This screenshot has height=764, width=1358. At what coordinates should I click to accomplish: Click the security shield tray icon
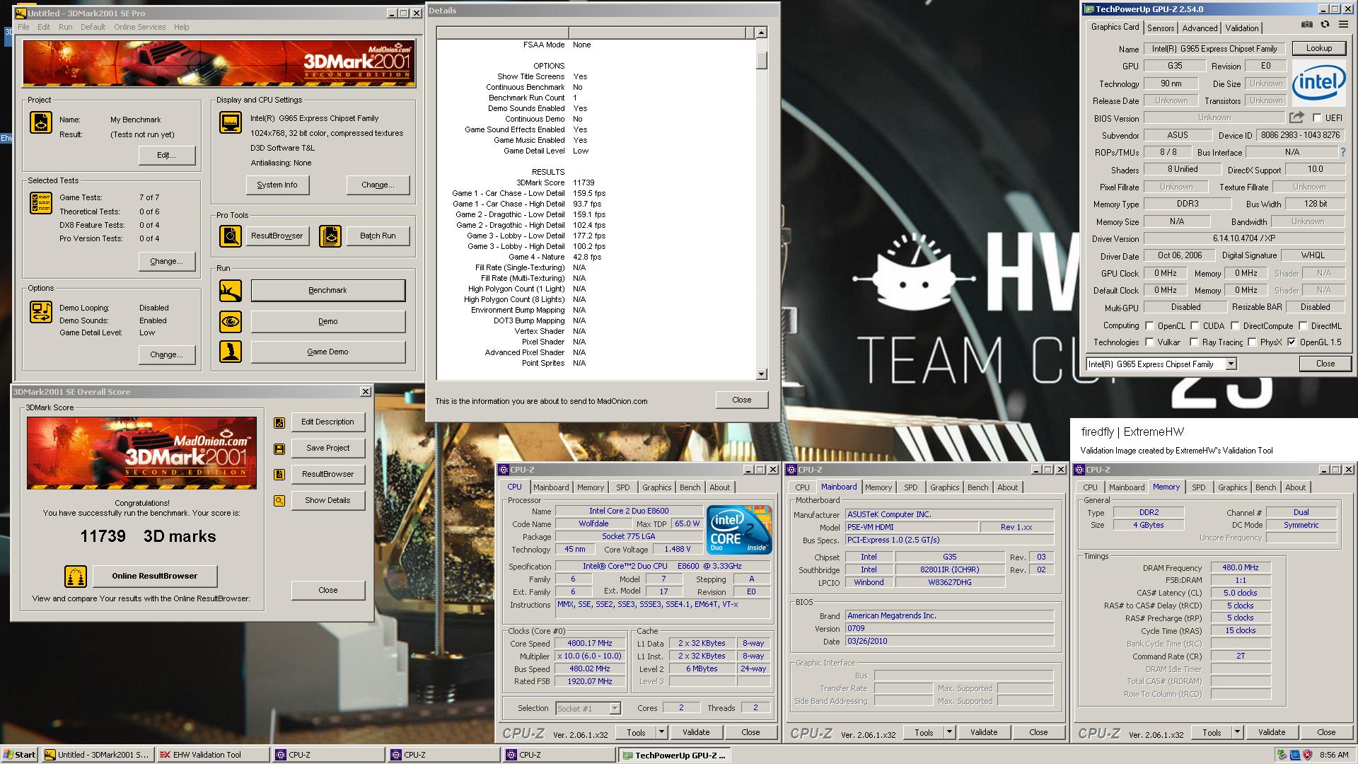(1308, 755)
